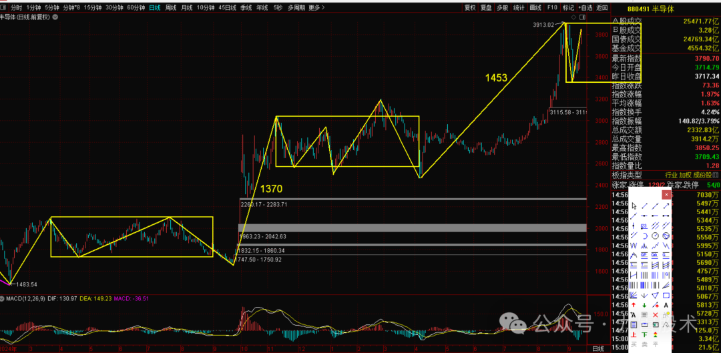
Task: Select the circle-with-triangle circumcircle tool
Action: pos(666,236)
